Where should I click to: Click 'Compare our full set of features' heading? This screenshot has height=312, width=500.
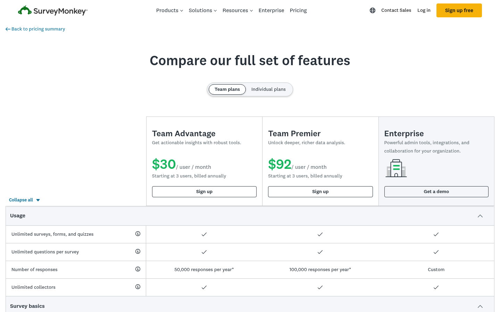250,61
